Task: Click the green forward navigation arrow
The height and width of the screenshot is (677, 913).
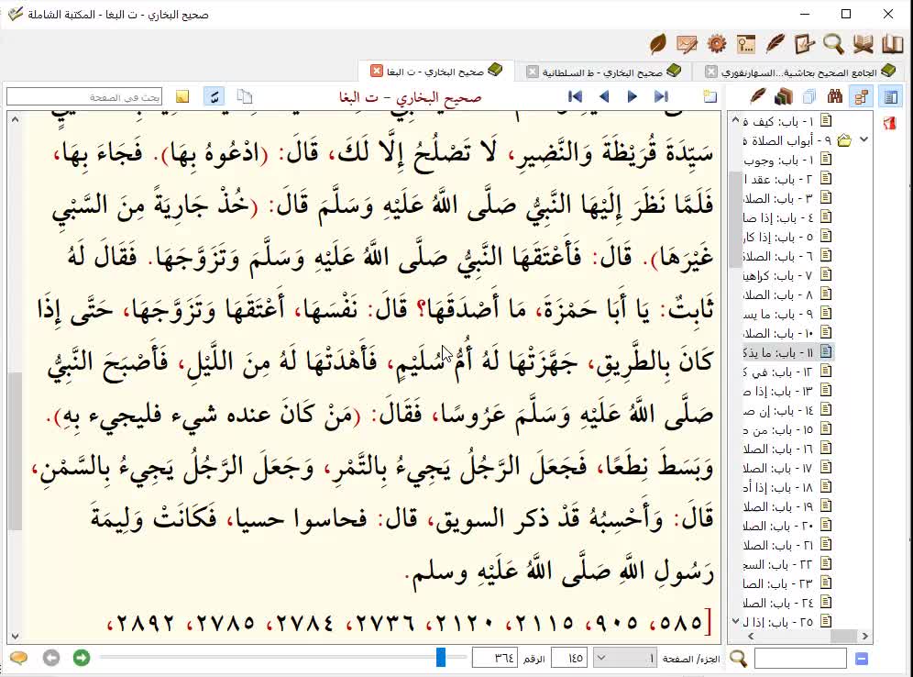Action: 82,658
